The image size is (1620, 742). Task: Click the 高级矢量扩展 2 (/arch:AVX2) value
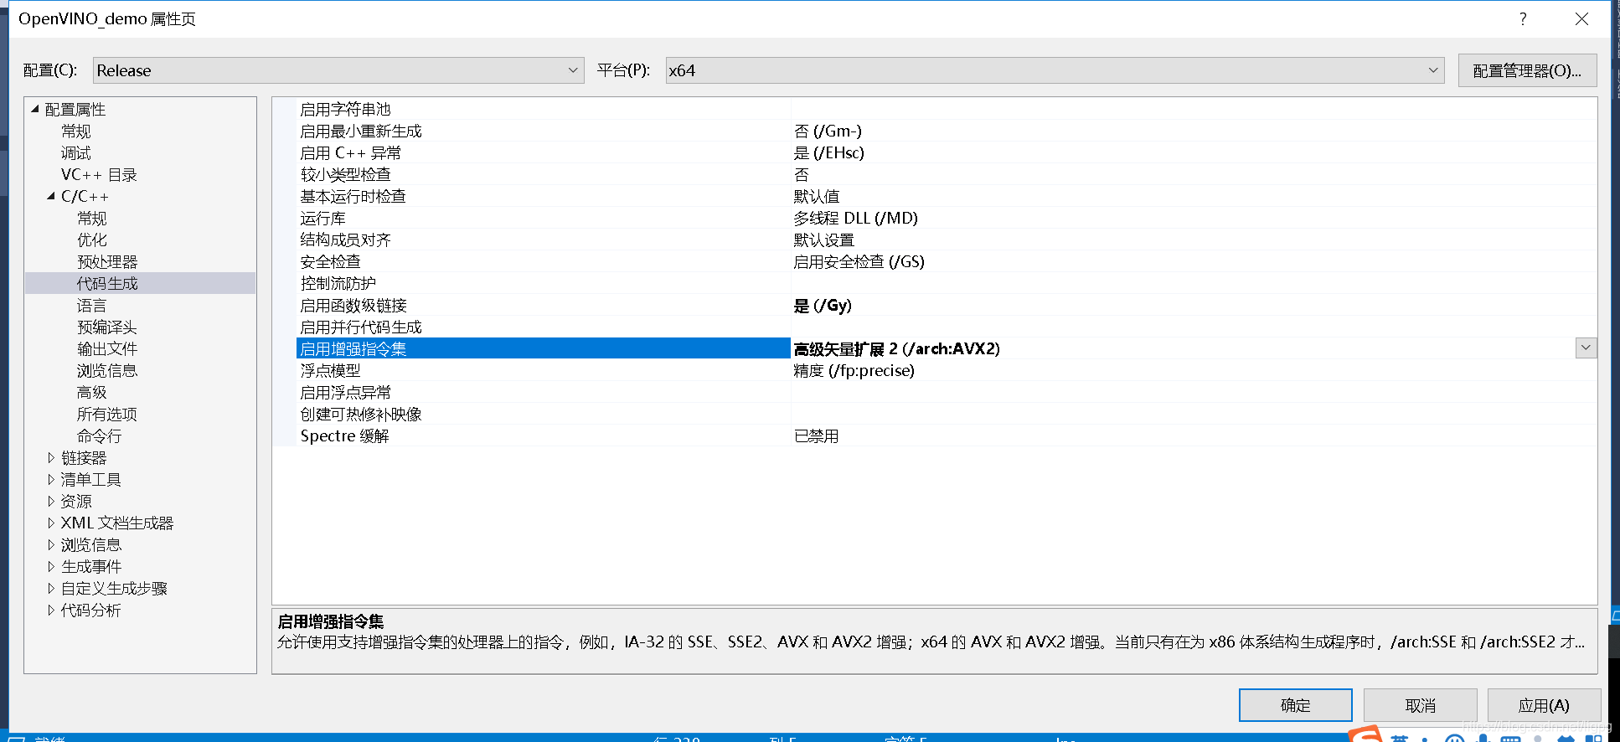897,348
